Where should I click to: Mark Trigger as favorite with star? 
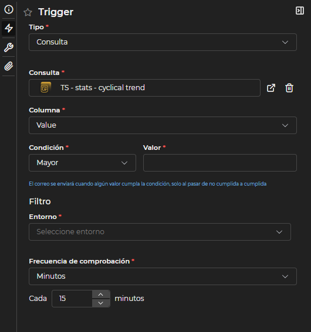(x=28, y=12)
